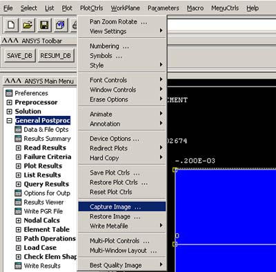The width and height of the screenshot is (276, 272).
Task: Expand the Element Table node
Action: tap(18, 229)
